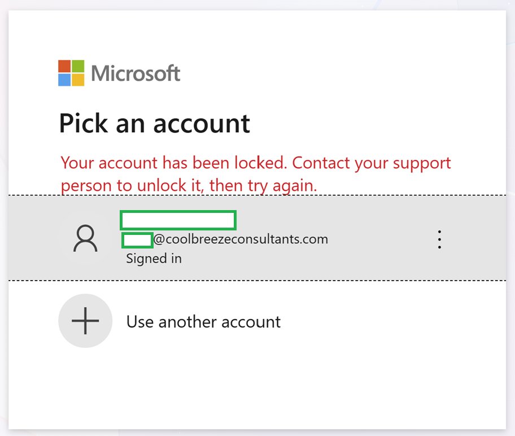Click the red square of Microsoft logo
515x436 pixels.
[x=64, y=66]
